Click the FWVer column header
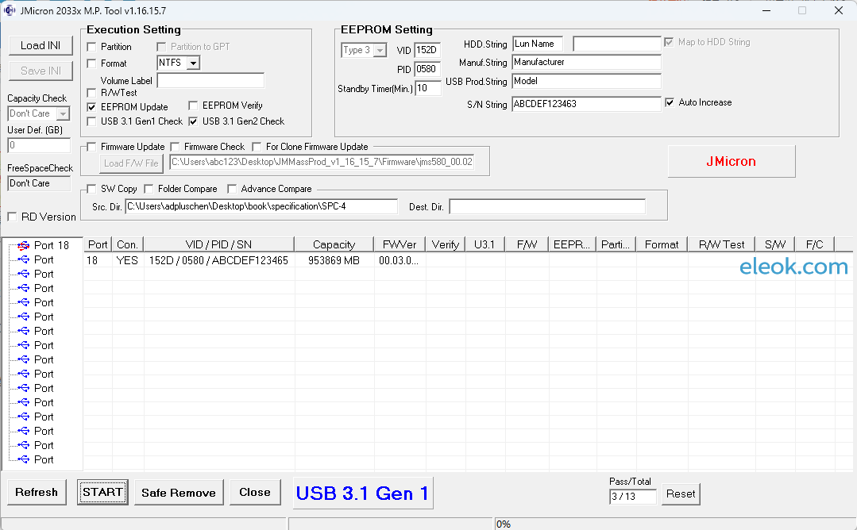 click(x=400, y=244)
